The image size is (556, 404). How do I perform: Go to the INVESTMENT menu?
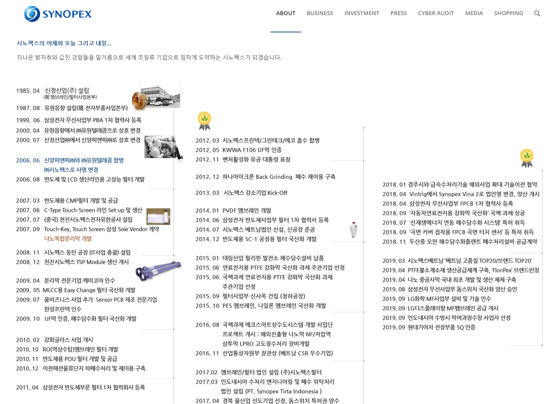point(362,13)
